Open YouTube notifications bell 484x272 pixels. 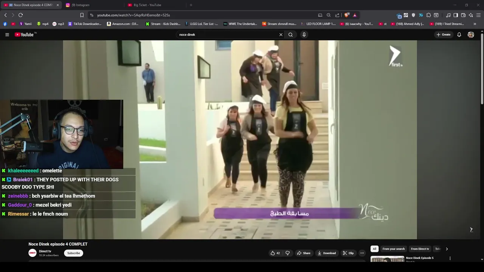pyautogui.click(x=459, y=34)
